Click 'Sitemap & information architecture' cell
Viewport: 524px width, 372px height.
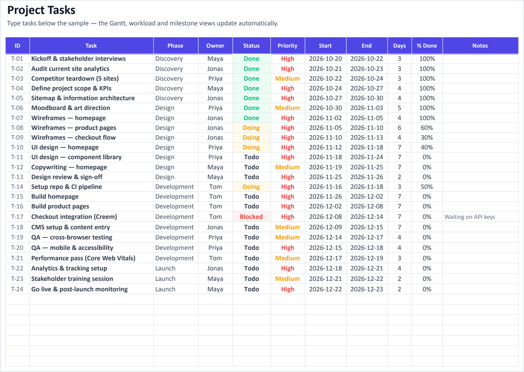[92, 98]
